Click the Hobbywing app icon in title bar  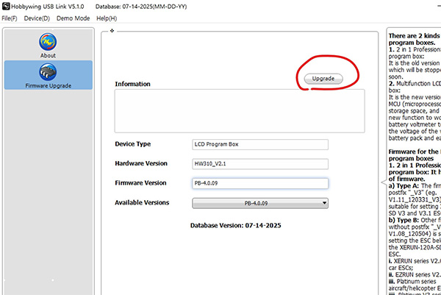[5, 6]
